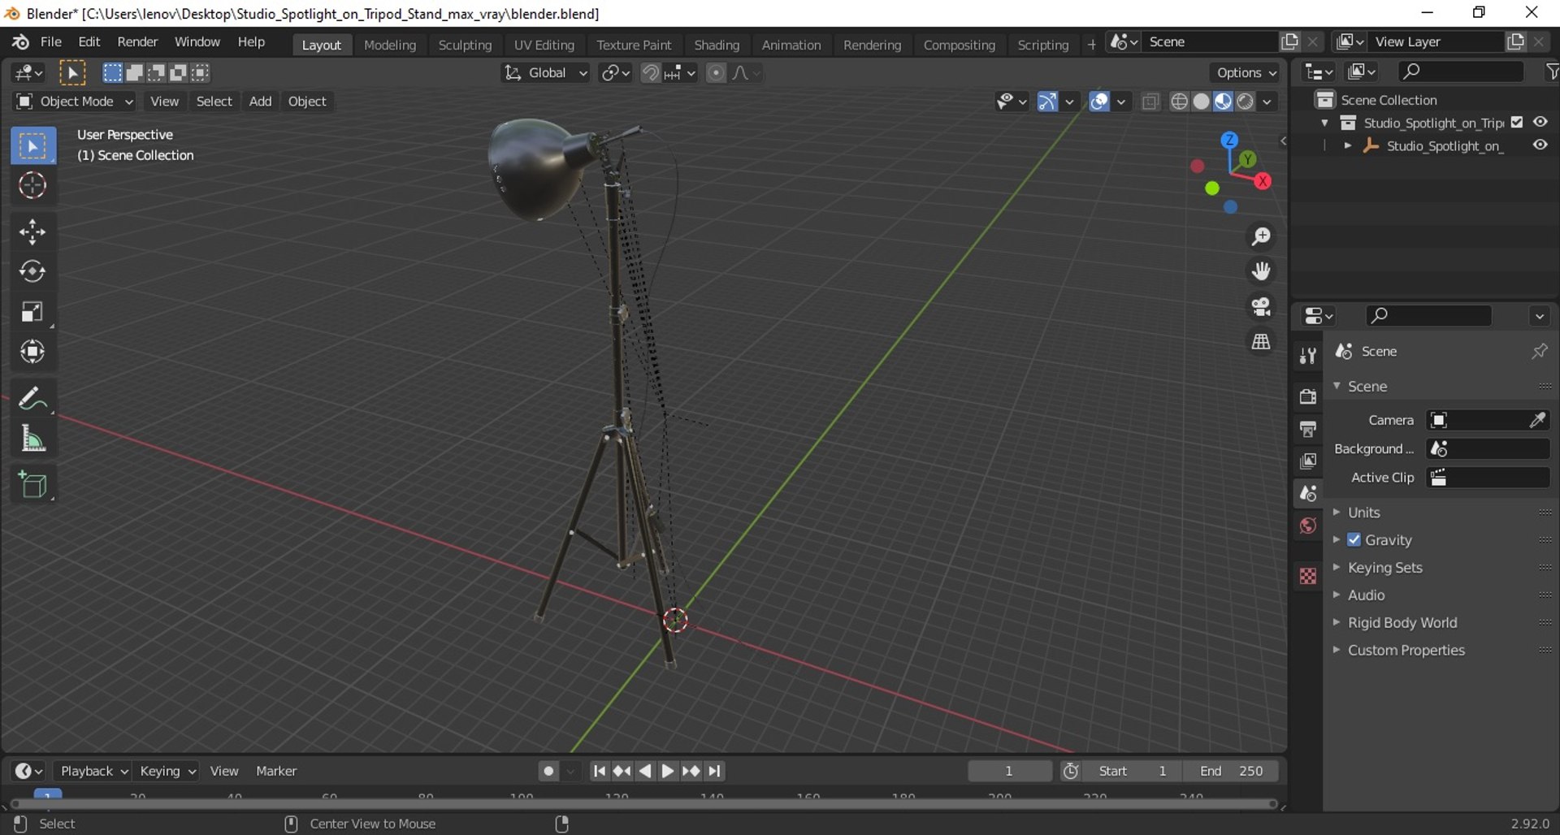This screenshot has width=1560, height=835.
Task: Click the current frame field
Action: (1009, 771)
